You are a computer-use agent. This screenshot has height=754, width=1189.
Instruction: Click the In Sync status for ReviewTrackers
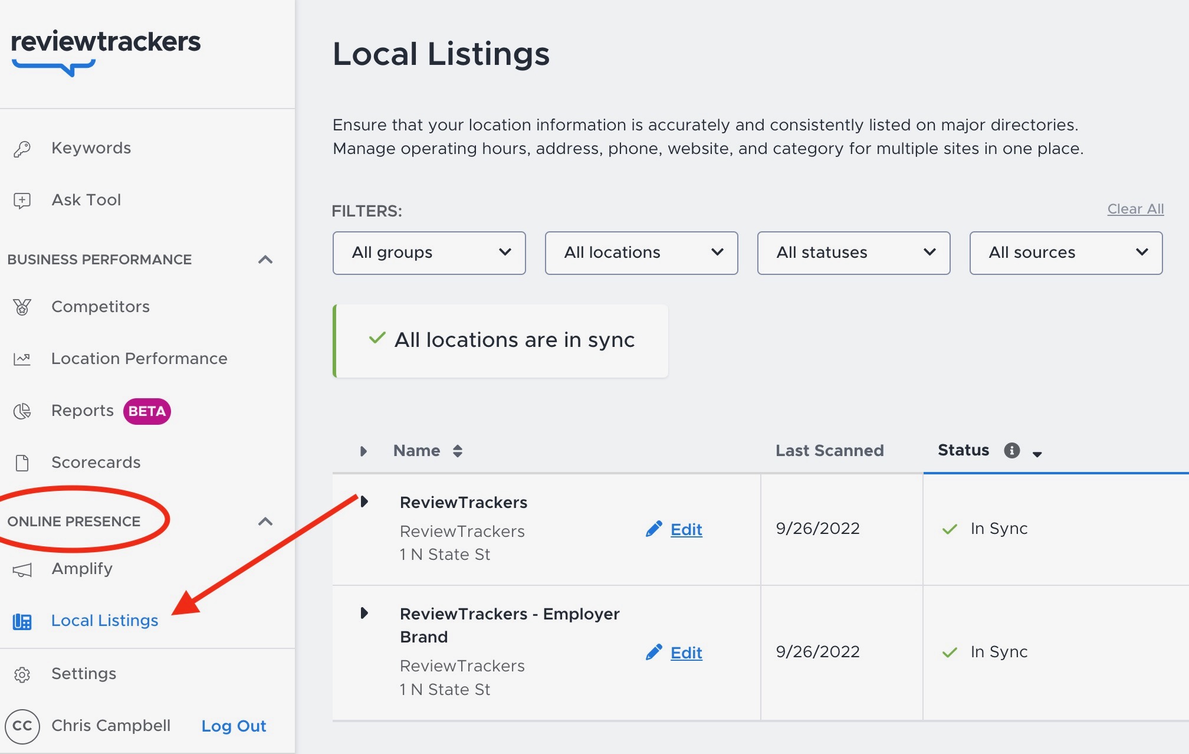(999, 529)
